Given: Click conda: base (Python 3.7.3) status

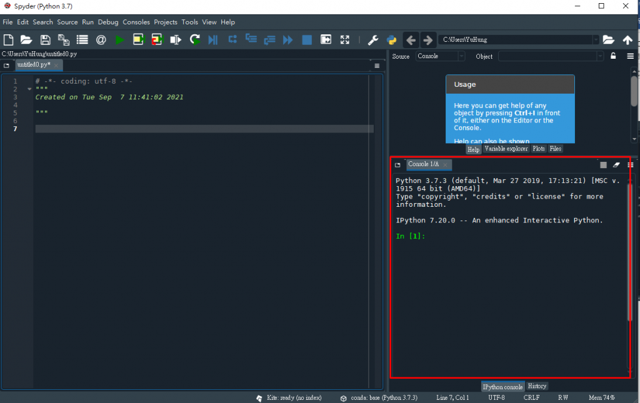Looking at the screenshot, I should (379, 398).
